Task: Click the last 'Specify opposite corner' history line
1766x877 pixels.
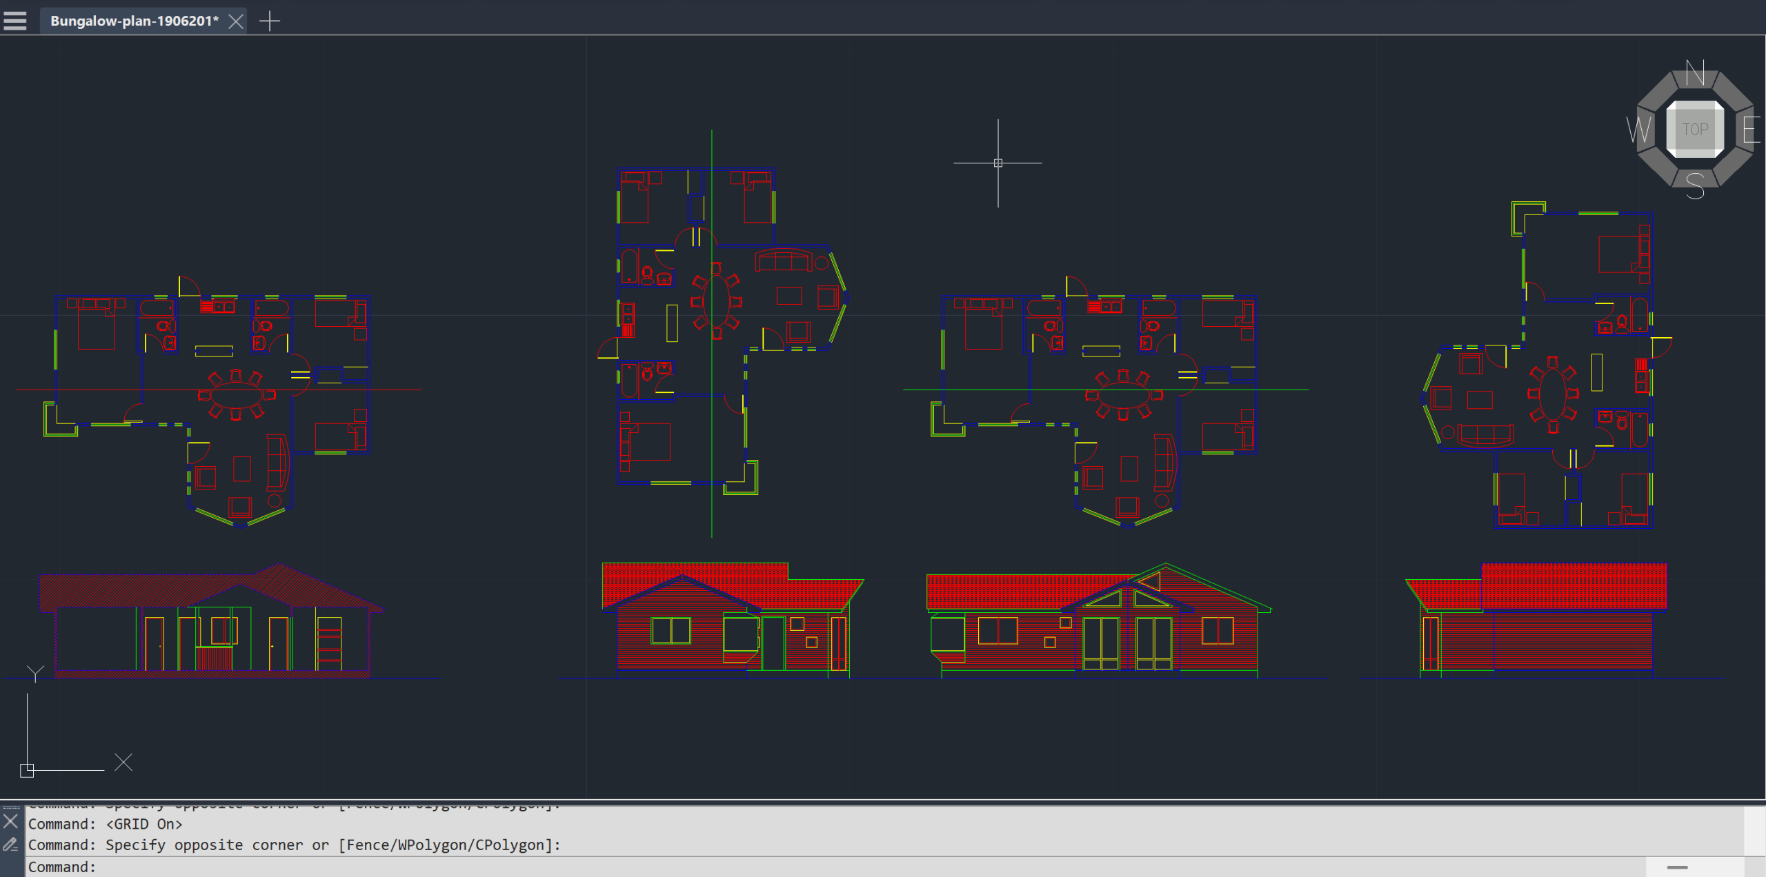Action: [x=295, y=845]
